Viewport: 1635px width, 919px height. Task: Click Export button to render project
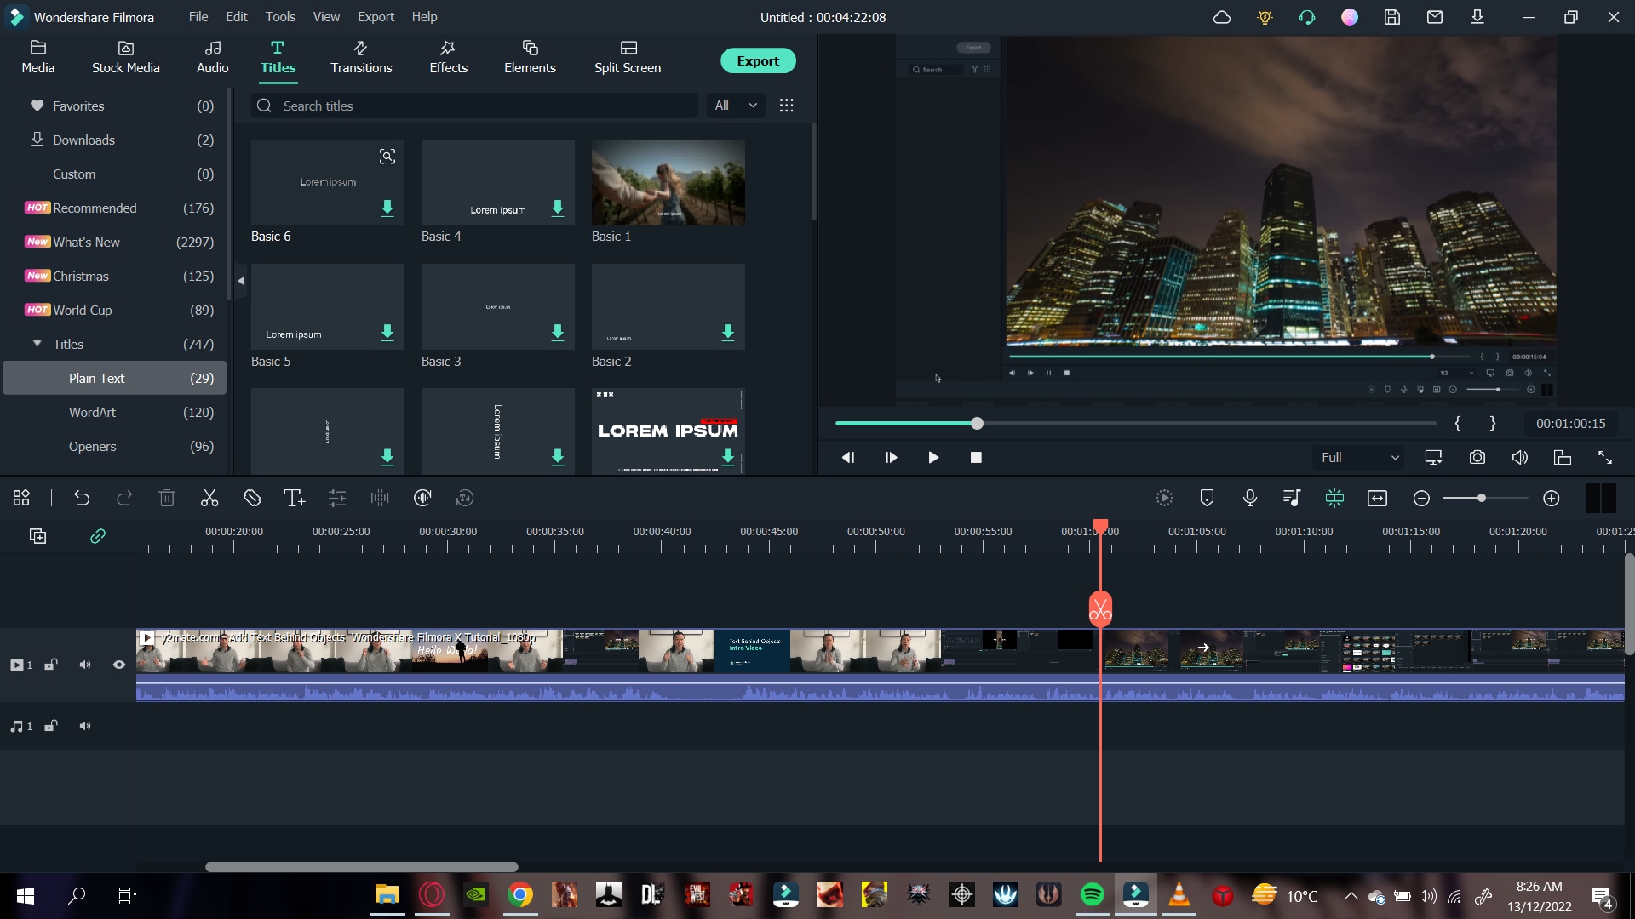pyautogui.click(x=759, y=60)
